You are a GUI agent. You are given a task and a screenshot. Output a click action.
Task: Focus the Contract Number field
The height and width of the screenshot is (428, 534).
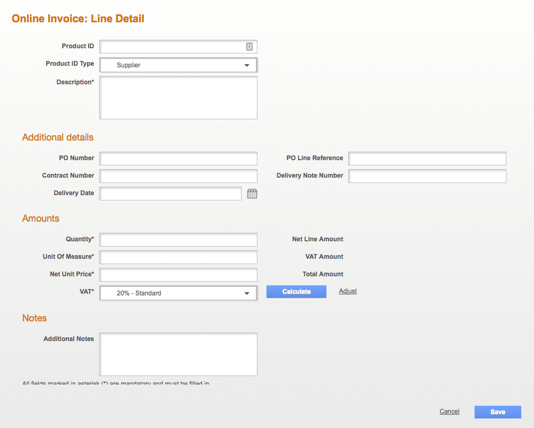pos(178,176)
